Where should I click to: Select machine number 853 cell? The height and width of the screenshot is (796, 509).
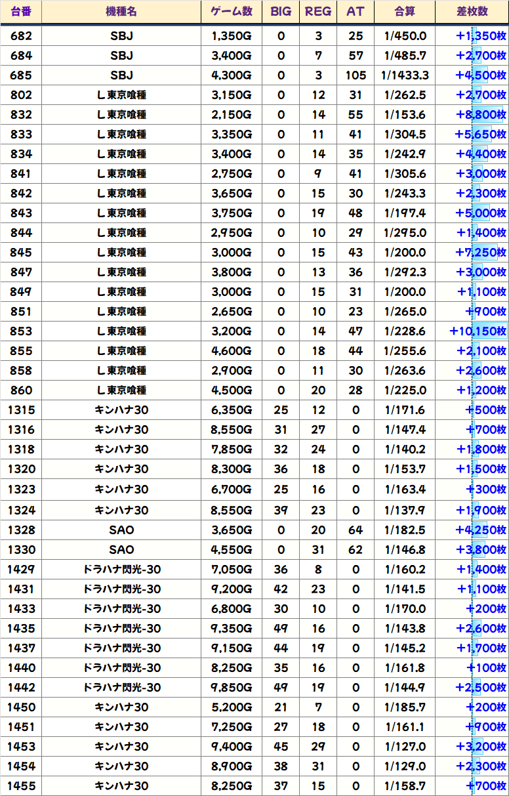21,331
